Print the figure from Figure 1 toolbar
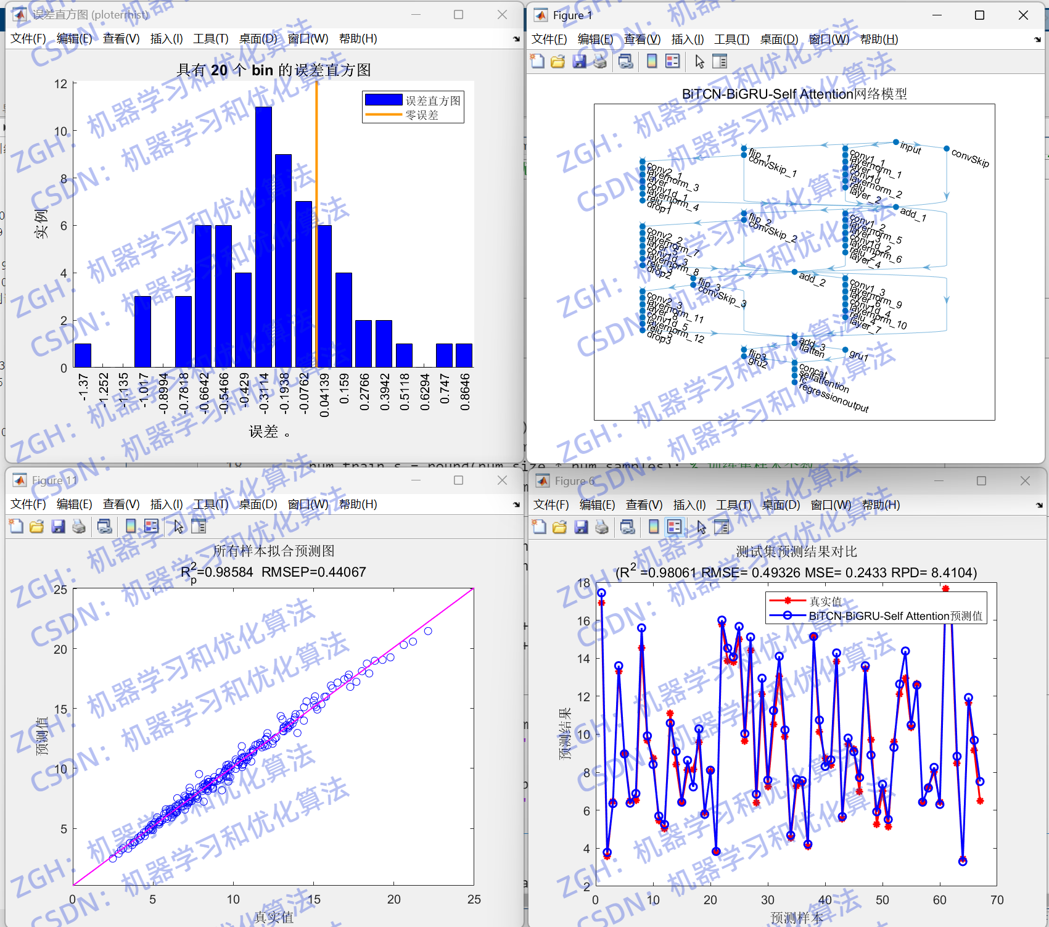Viewport: 1049px width, 927px height. (599, 61)
